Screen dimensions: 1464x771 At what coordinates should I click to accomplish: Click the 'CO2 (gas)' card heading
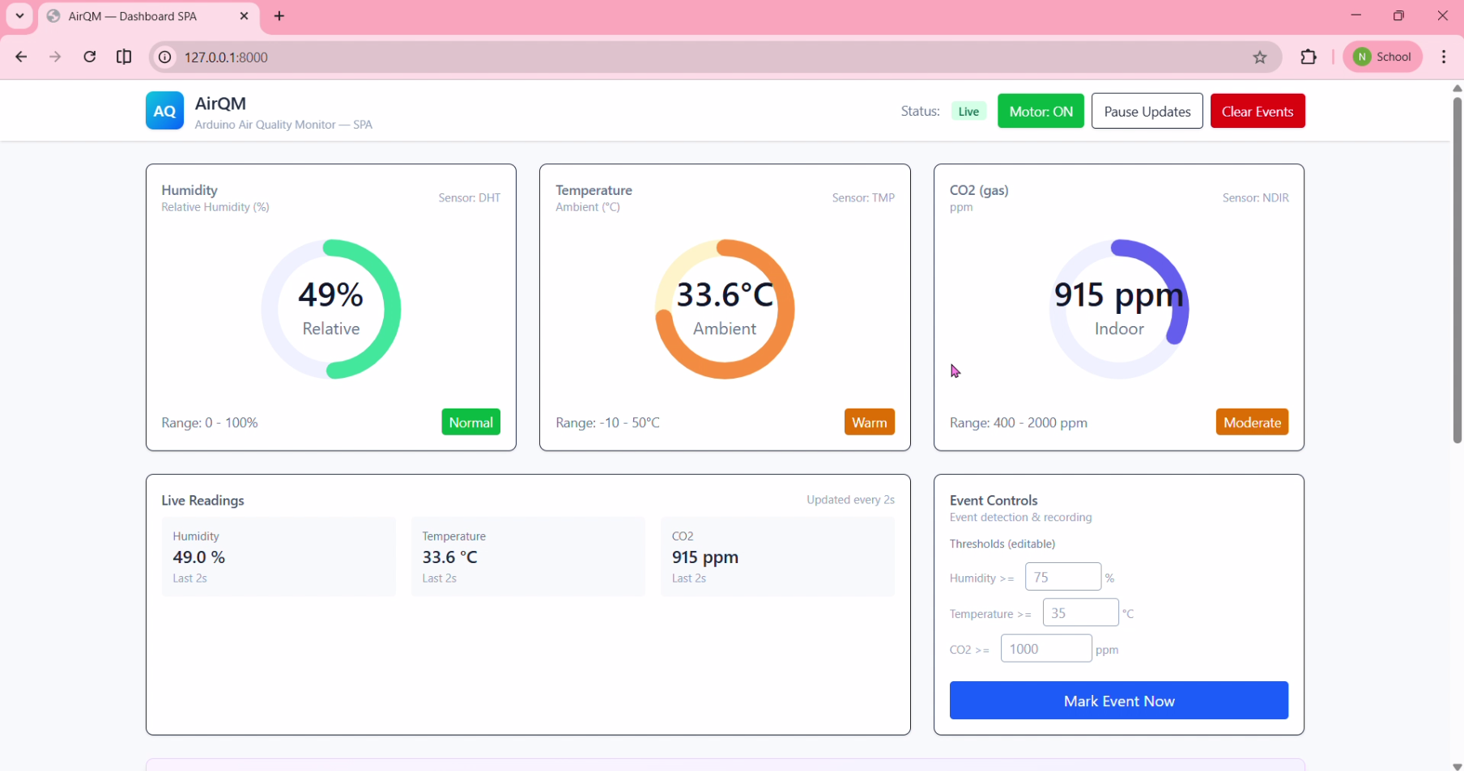click(x=979, y=190)
